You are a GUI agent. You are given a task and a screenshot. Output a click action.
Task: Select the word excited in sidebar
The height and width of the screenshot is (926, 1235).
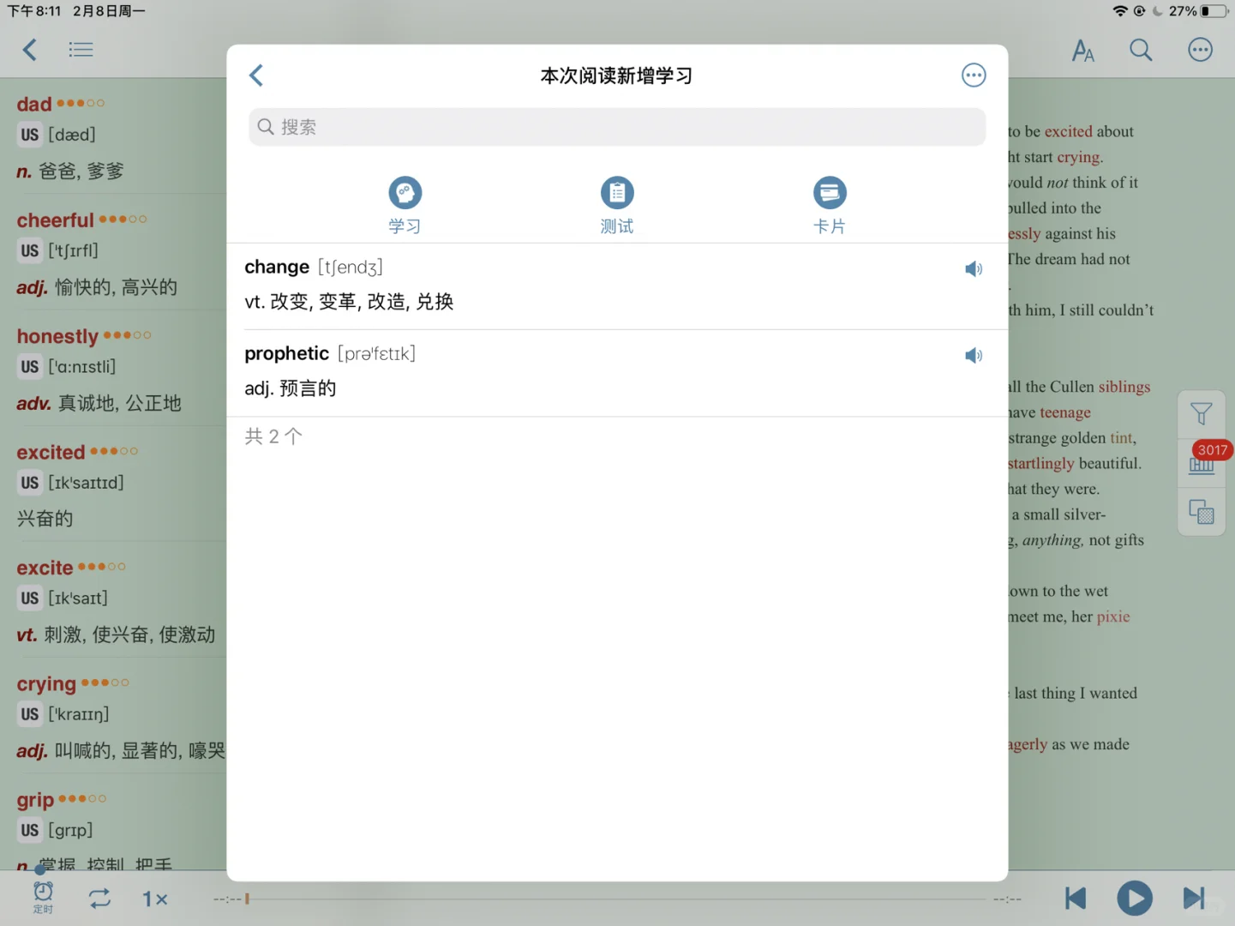click(x=51, y=452)
